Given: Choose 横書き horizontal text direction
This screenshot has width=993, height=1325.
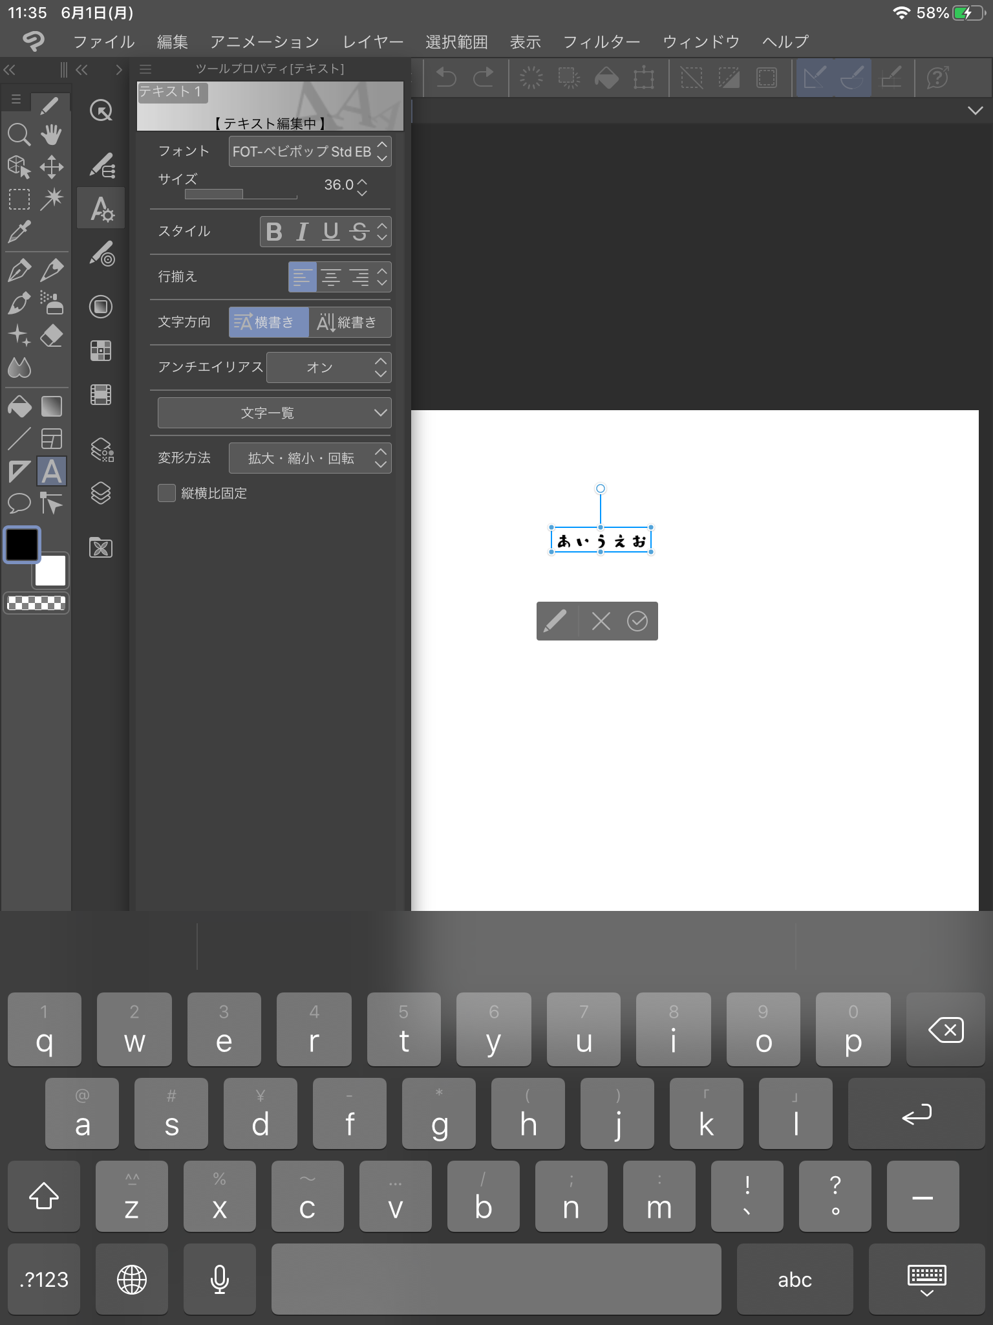Looking at the screenshot, I should point(268,322).
